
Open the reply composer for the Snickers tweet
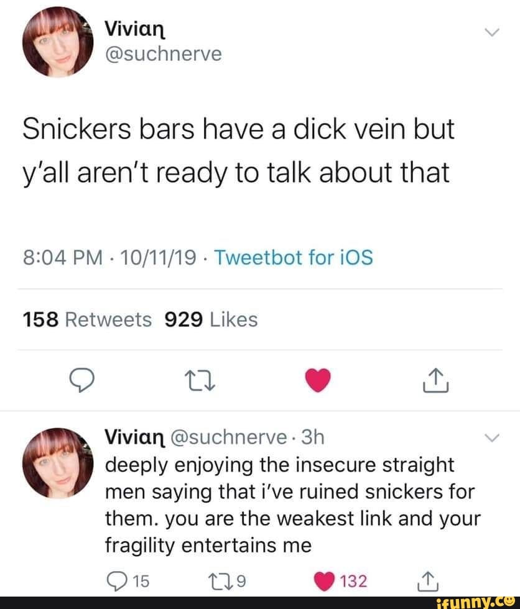(x=83, y=381)
